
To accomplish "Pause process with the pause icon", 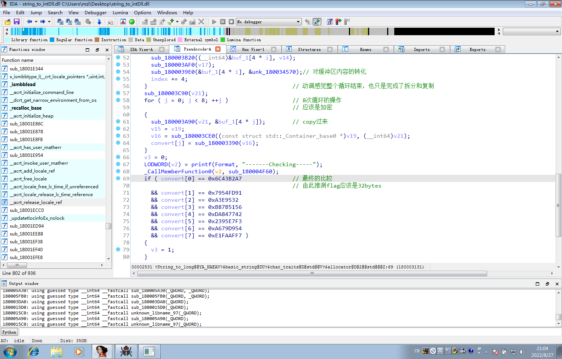I will pyautogui.click(x=223, y=22).
